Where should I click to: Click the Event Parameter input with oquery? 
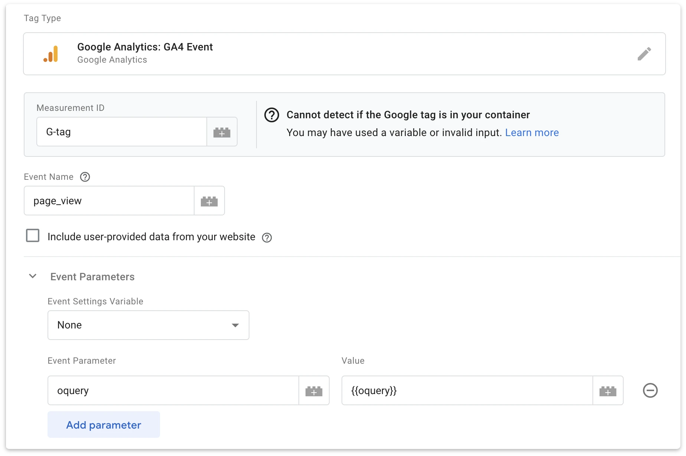pyautogui.click(x=173, y=391)
